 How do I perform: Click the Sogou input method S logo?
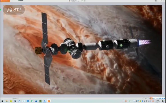(x=151, y=98)
